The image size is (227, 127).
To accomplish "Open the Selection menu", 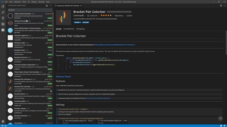I will [x=17, y=2].
